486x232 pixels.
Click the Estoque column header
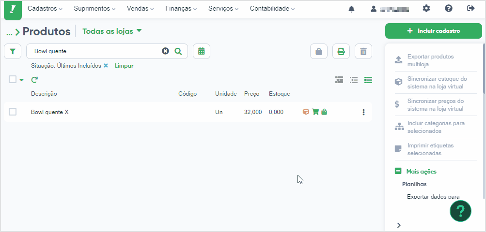(x=280, y=94)
